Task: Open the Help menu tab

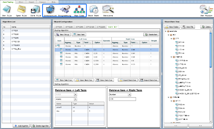Action: click(53, 2)
